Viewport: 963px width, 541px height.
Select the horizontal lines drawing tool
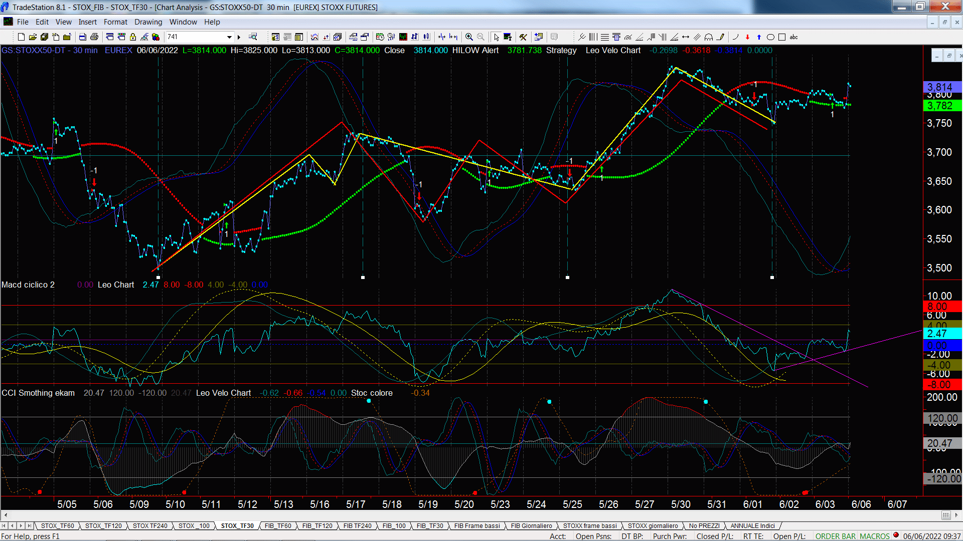coord(605,37)
